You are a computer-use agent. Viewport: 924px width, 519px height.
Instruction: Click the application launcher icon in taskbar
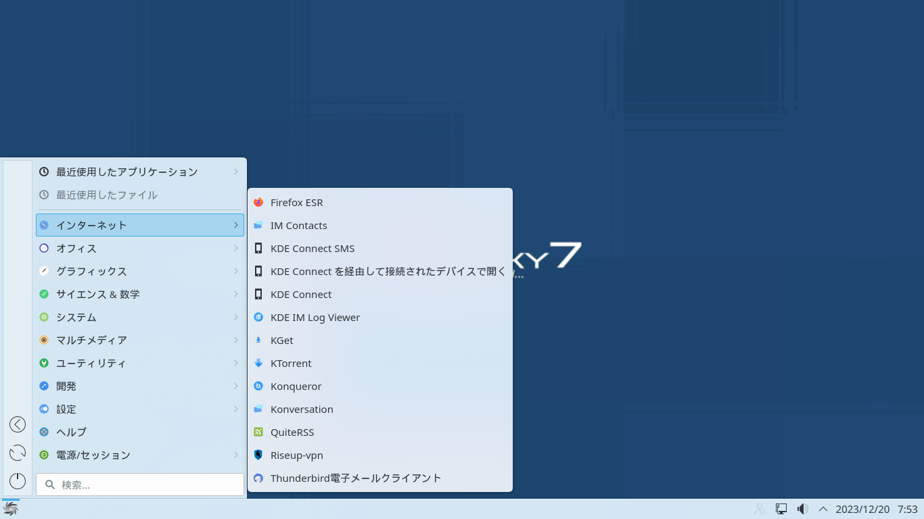tap(11, 509)
